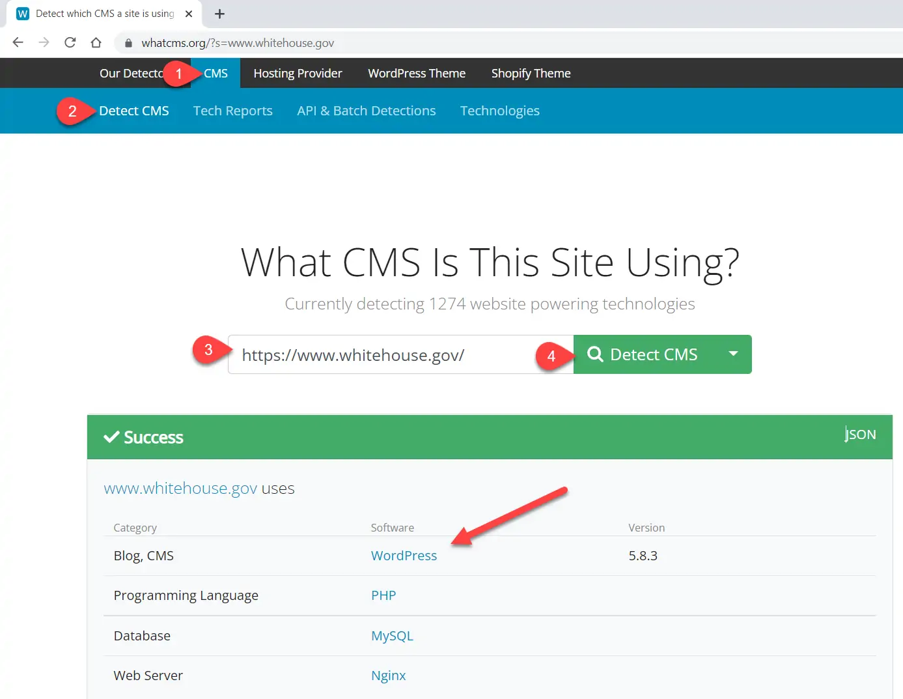Open a new tab with plus icon
Screen dimensions: 903x699
click(x=219, y=14)
